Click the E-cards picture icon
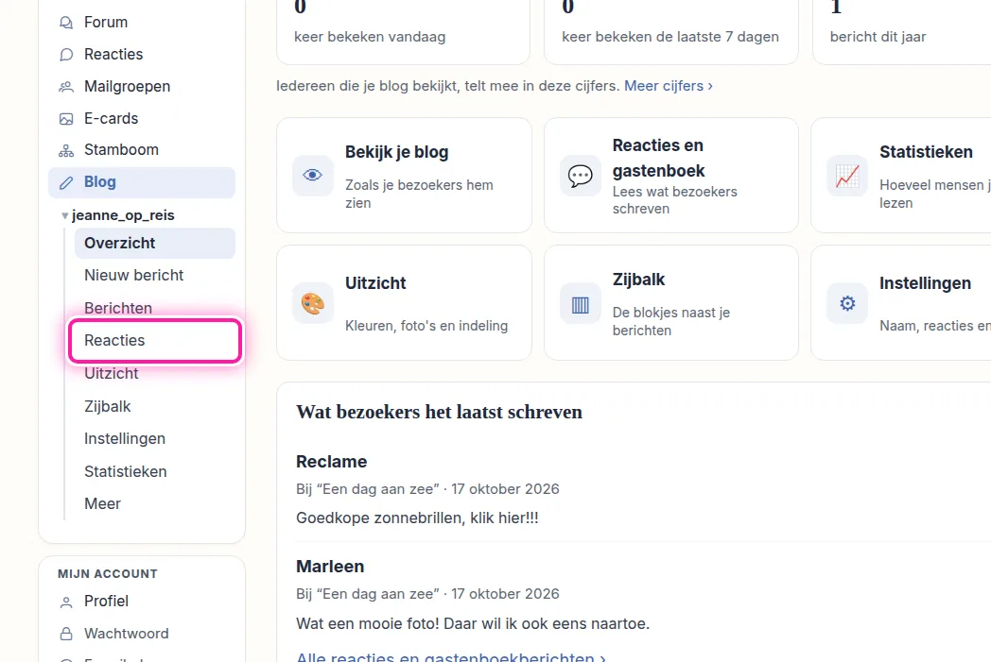This screenshot has width=991, height=662. click(x=66, y=119)
